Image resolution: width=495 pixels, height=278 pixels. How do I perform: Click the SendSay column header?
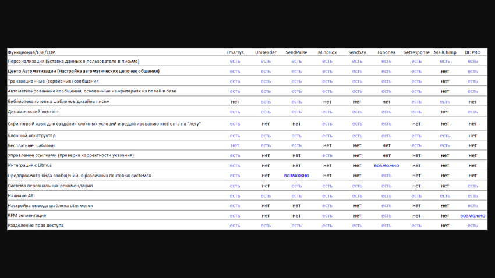pyautogui.click(x=358, y=52)
